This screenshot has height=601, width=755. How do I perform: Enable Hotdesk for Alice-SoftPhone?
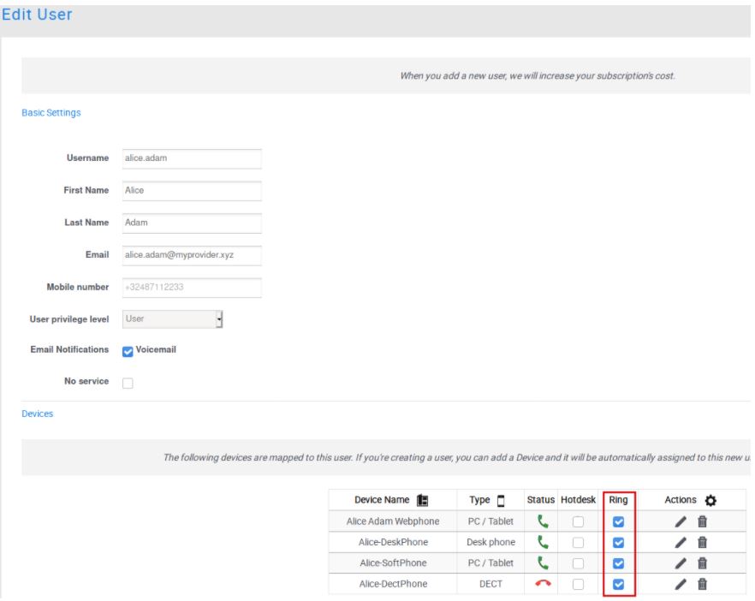(578, 563)
